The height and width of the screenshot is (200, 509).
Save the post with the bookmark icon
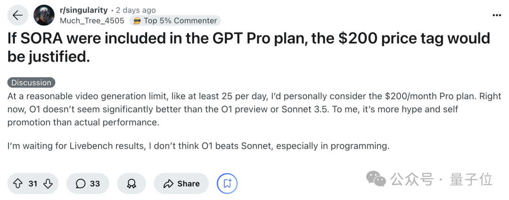point(227,184)
